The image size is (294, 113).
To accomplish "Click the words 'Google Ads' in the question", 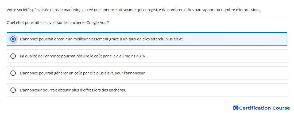I will click(96, 23).
